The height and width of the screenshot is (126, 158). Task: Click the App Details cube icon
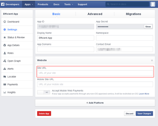pos(5,45)
